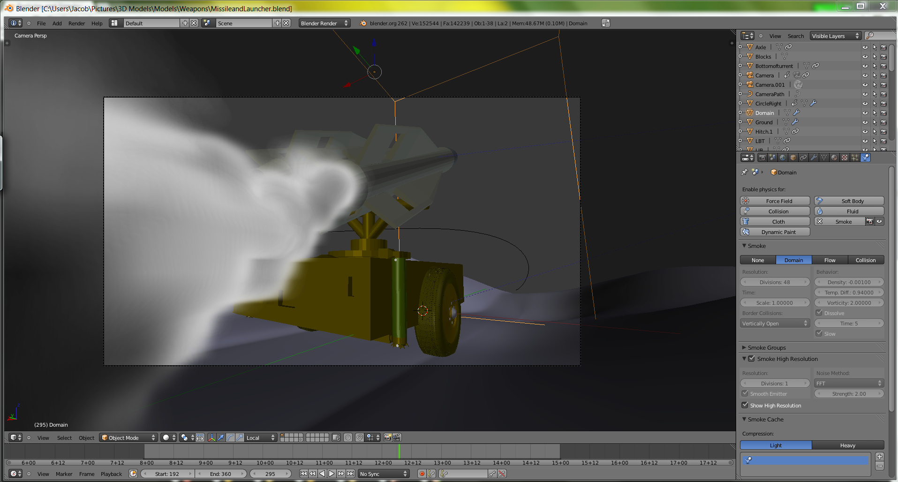Open the timeline Marker menu
Viewport: 898px width, 482px height.
coord(64,474)
